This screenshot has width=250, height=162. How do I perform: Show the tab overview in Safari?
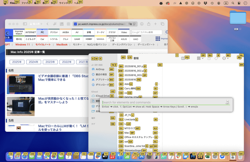click(162, 24)
